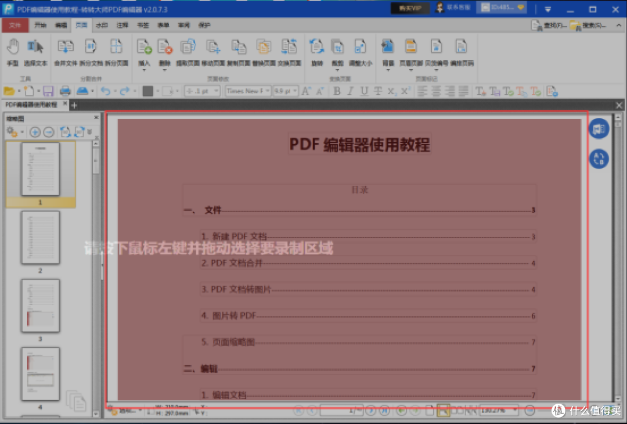Go to the next page button
The width and height of the screenshot is (627, 424).
(x=370, y=411)
